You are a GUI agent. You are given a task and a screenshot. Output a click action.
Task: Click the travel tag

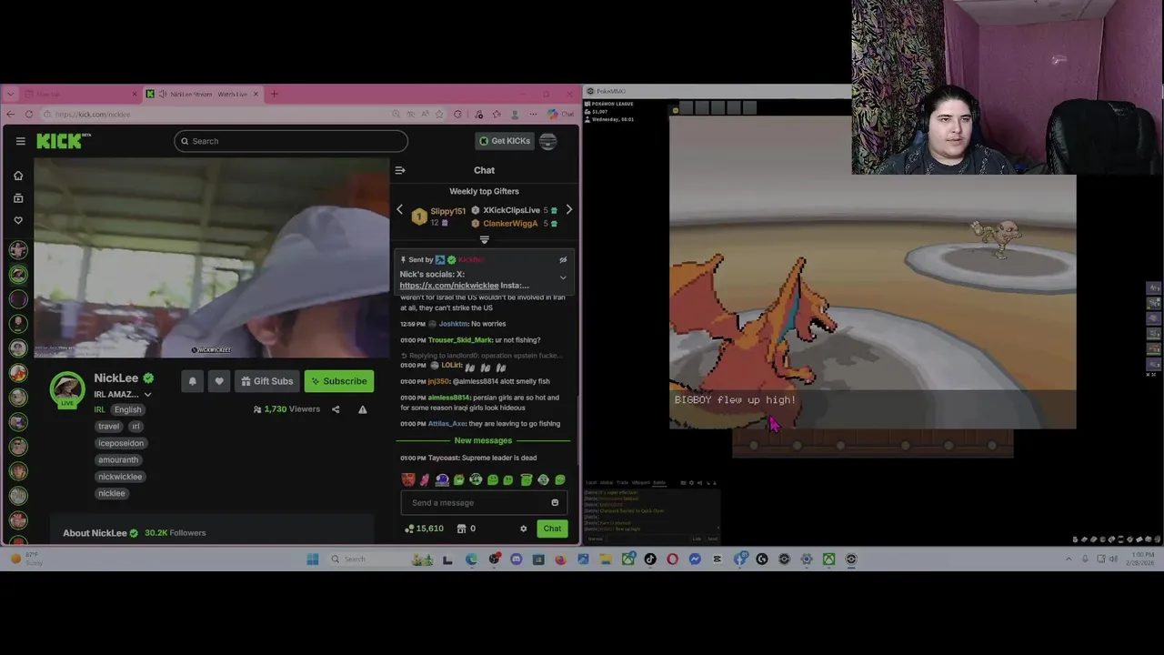(109, 427)
